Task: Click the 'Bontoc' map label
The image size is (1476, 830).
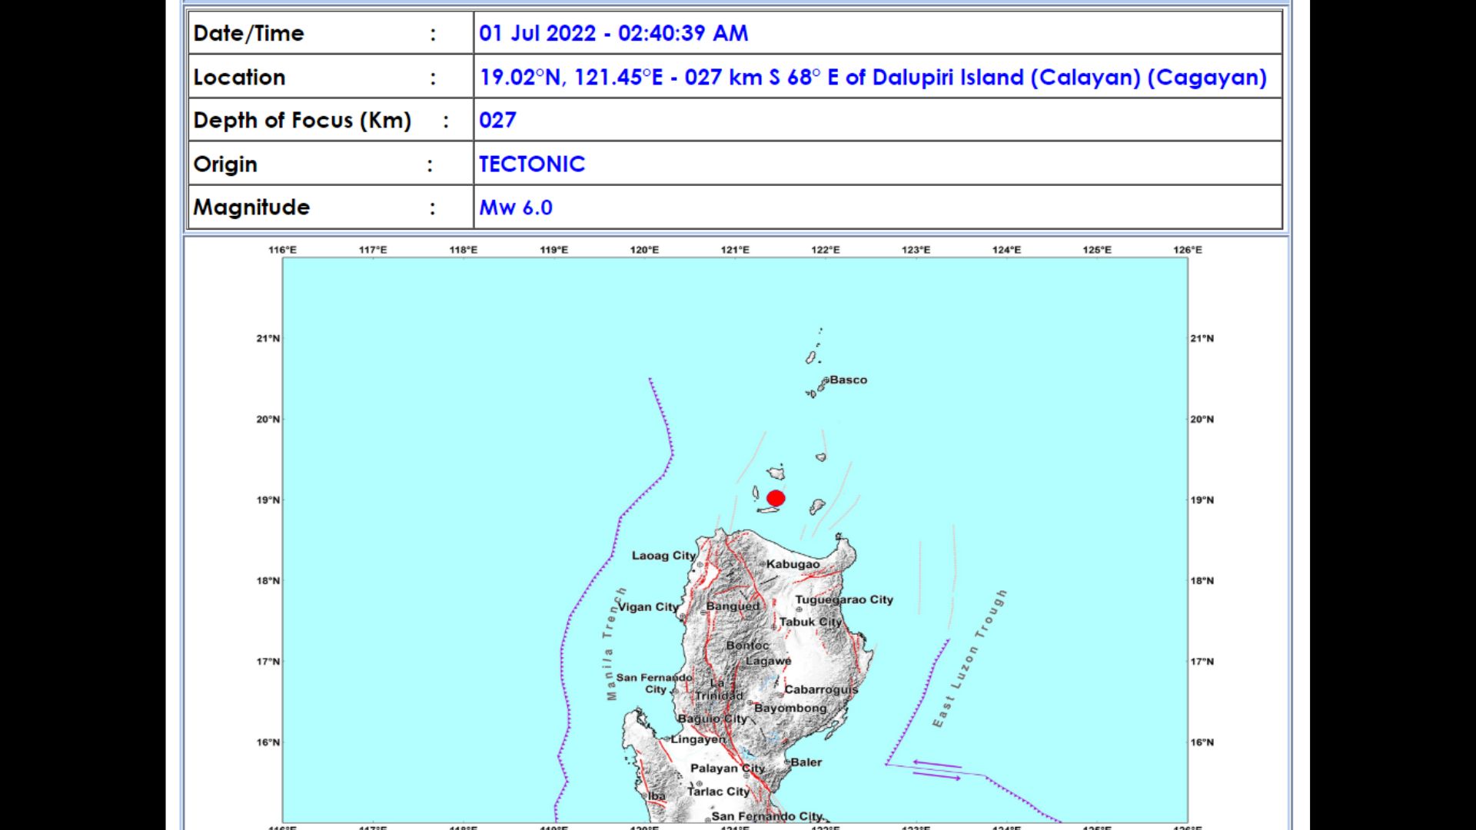Action: click(x=747, y=646)
